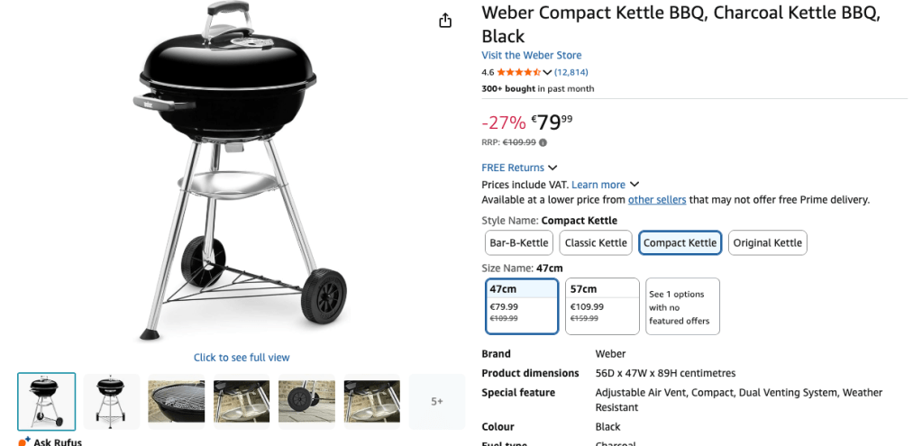Expand the FREE Returns dropdown
The height and width of the screenshot is (446, 922).
pyautogui.click(x=552, y=168)
